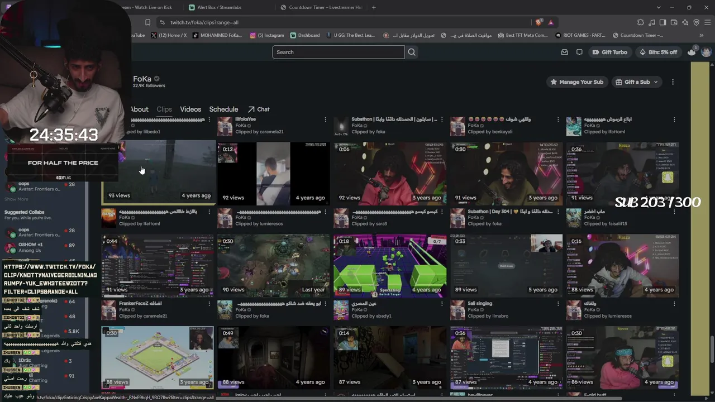Expand Show More in the sidebar
Viewport: 715px width, 402px height.
point(16,199)
